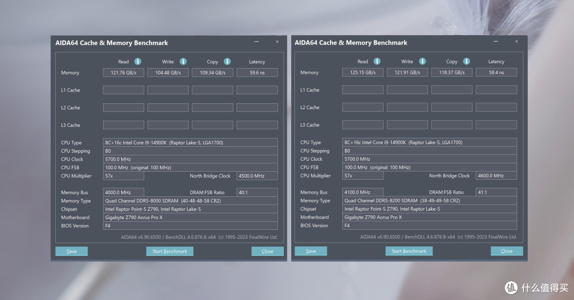The width and height of the screenshot is (574, 300).
Task: Click AIDA64 version footer in right window
Action: (x=438, y=237)
